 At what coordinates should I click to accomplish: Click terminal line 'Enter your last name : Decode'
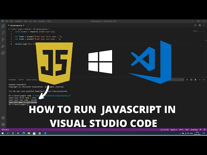click(23, 100)
